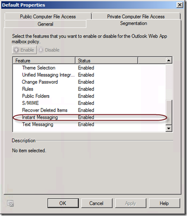The height and width of the screenshot is (216, 187).
Task: Click the Apply button
Action: click(131, 203)
